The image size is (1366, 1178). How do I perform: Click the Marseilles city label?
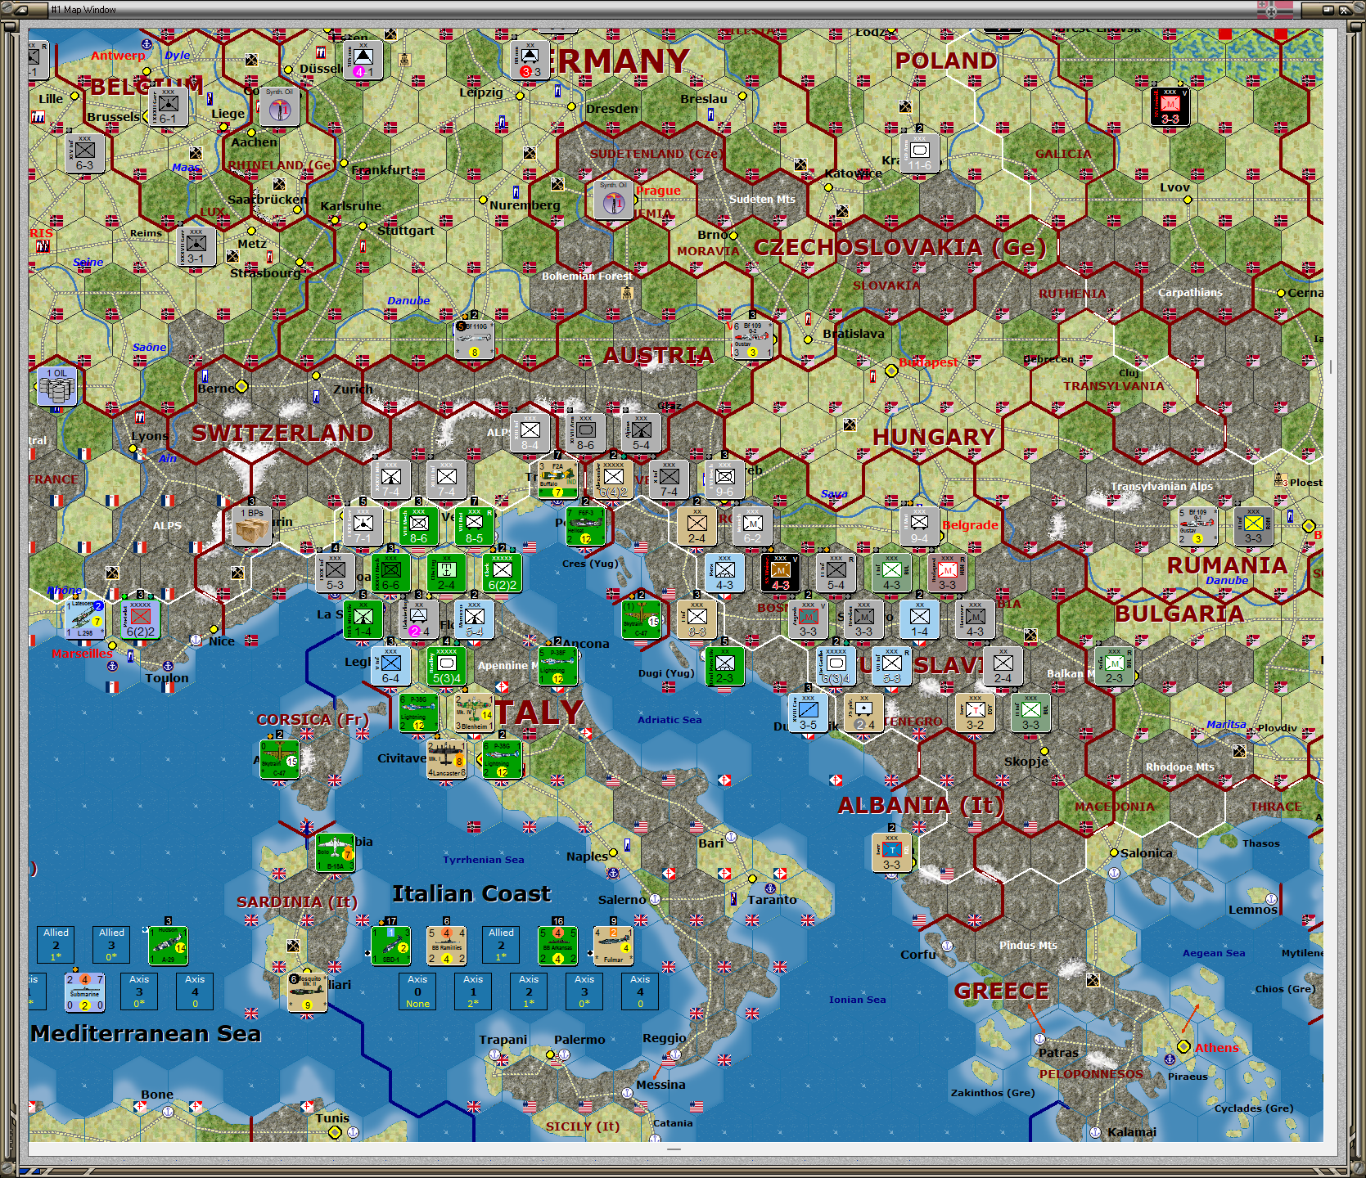(82, 654)
